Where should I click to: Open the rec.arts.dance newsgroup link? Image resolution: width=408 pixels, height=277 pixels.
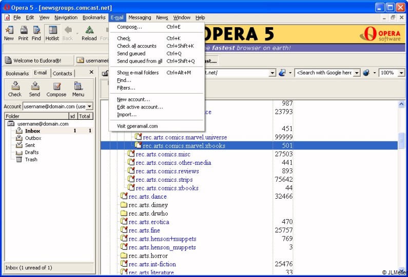(x=147, y=197)
